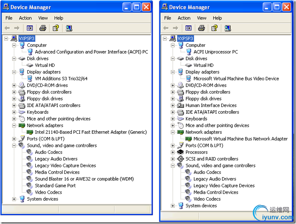Click Human Interface Devices icon

180,105
